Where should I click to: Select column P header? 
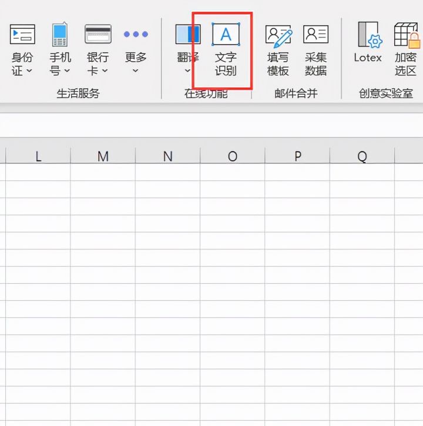coord(297,156)
